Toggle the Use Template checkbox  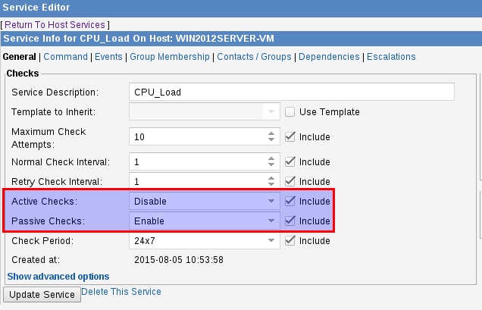(x=290, y=112)
